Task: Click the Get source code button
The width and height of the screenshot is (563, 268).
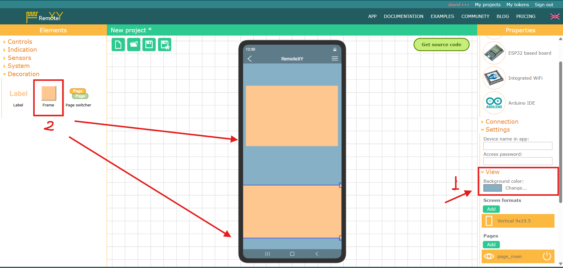Action: [441, 45]
